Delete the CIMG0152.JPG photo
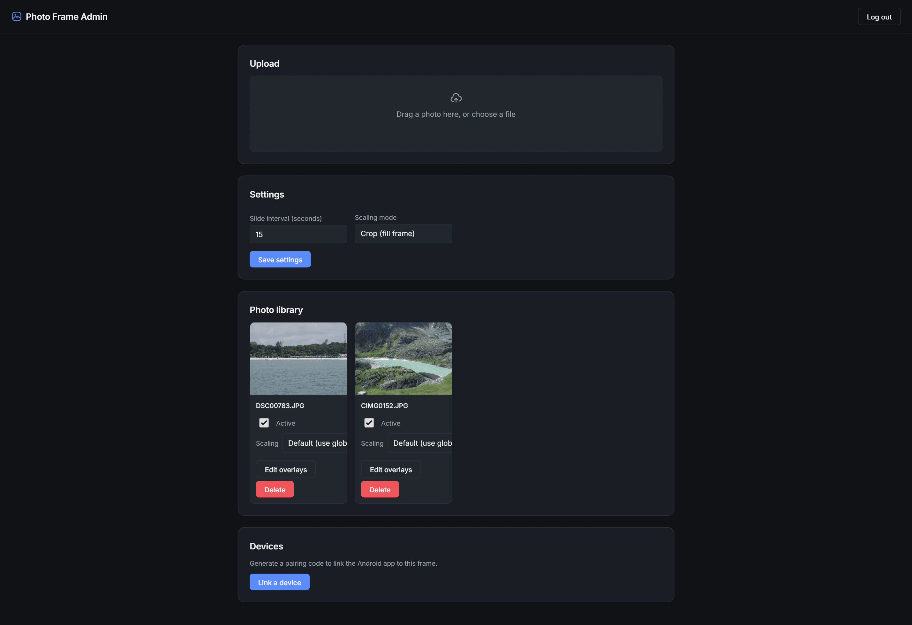Image resolution: width=912 pixels, height=625 pixels. [x=380, y=489]
